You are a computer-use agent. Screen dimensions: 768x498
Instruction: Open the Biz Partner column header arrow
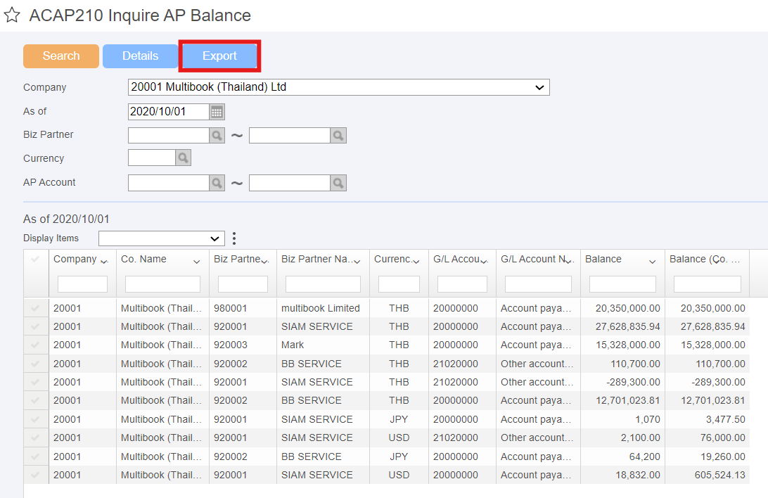pyautogui.click(x=264, y=262)
